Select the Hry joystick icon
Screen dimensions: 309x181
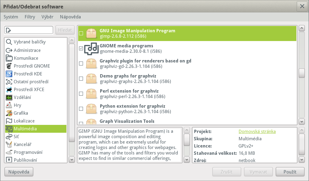tap(9, 105)
